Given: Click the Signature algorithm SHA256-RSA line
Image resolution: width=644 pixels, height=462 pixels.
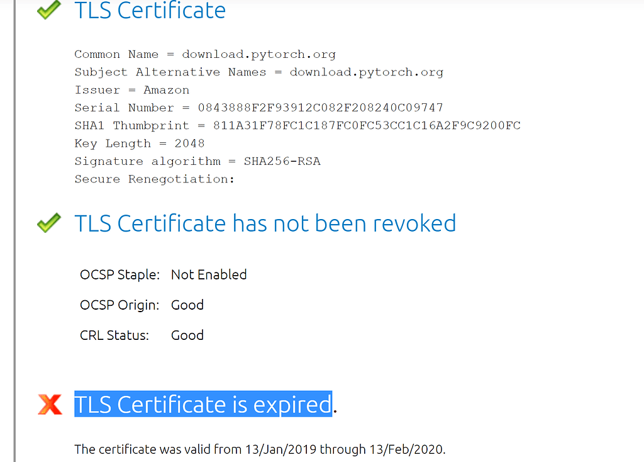Looking at the screenshot, I should click(x=197, y=161).
